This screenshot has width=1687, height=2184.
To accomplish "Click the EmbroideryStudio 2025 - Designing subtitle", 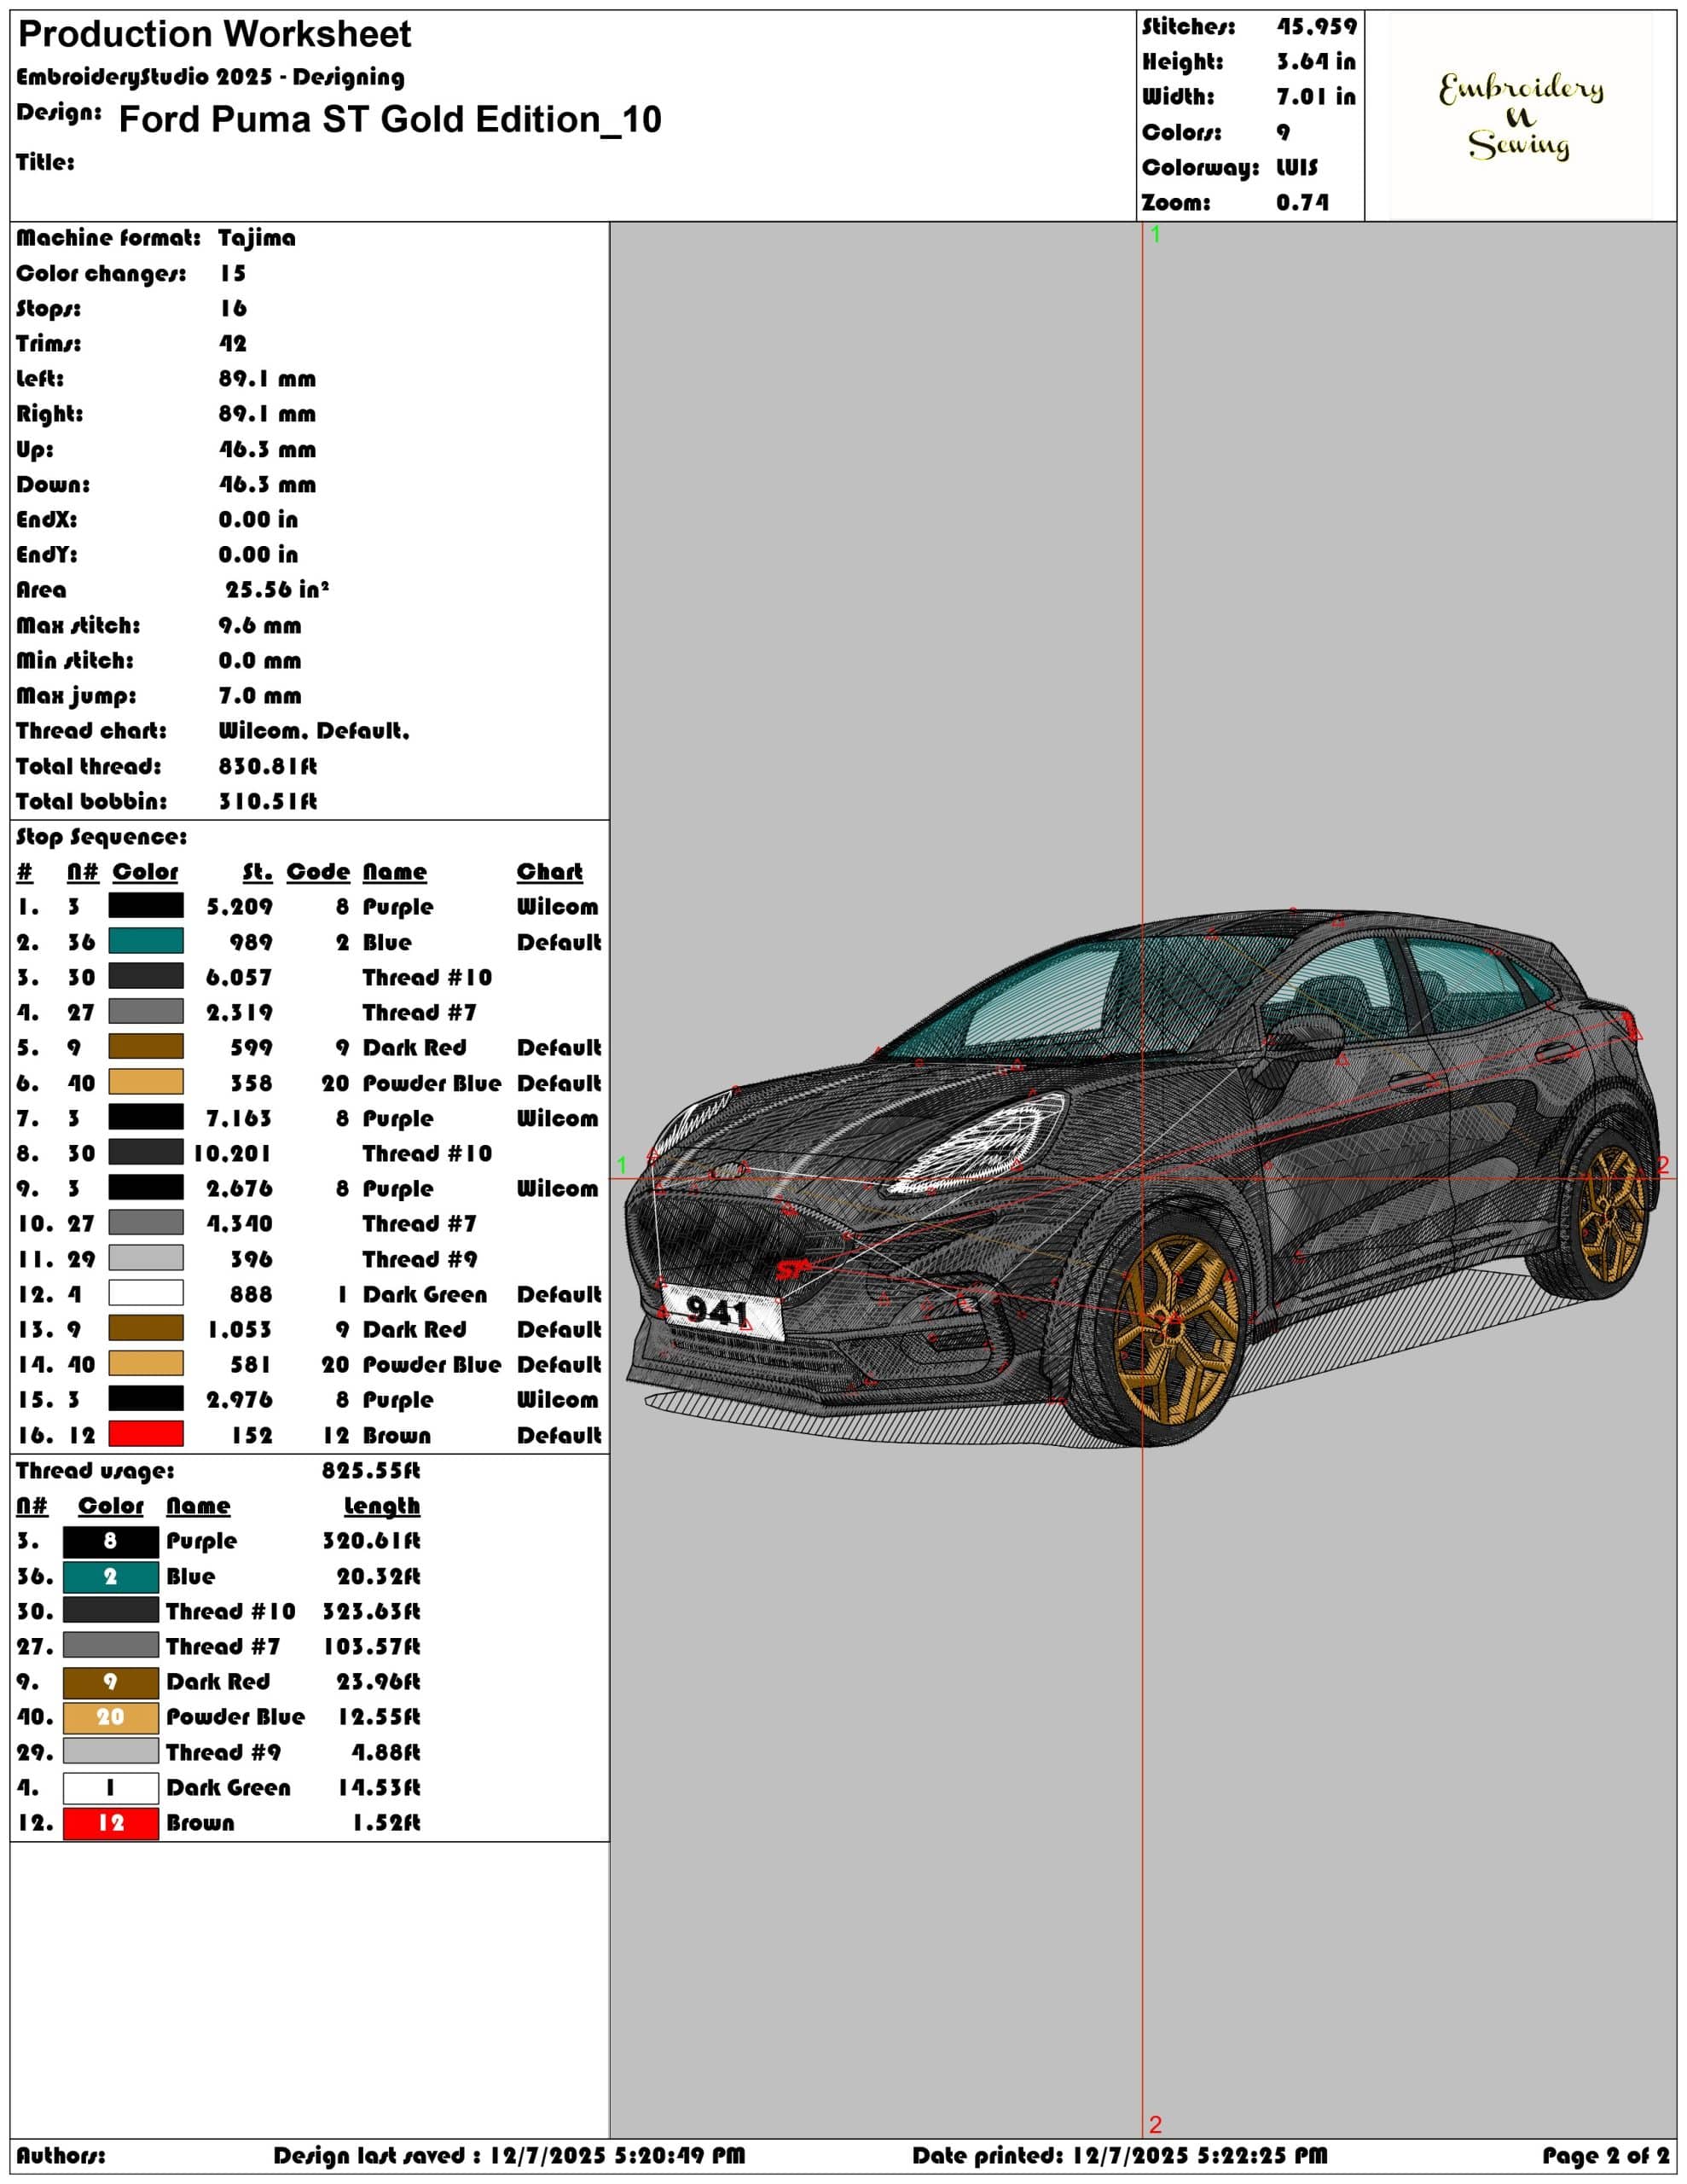I will click(210, 77).
